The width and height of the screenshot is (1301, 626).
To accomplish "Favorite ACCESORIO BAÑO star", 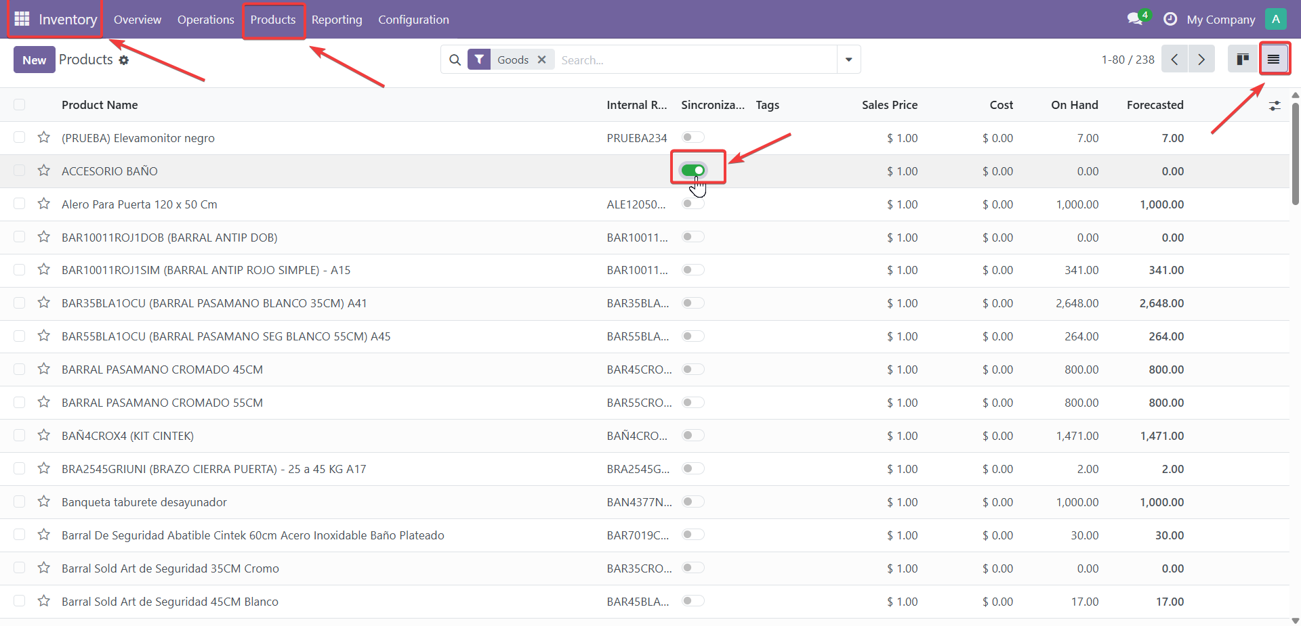I will [x=44, y=171].
